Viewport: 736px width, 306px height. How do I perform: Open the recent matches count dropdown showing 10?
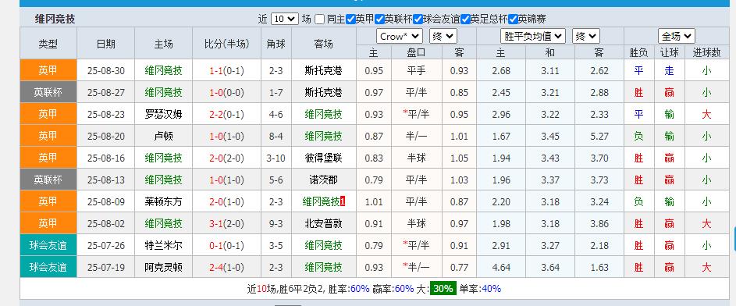pyautogui.click(x=285, y=20)
